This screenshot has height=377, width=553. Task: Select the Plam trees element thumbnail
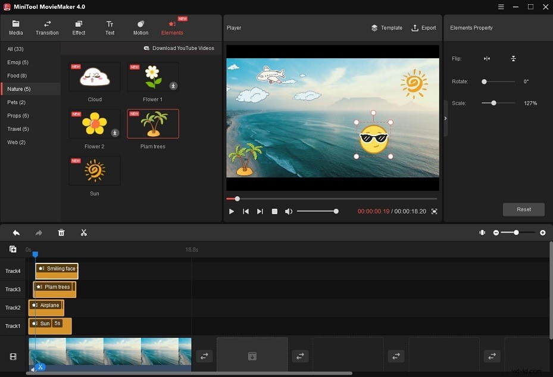pyautogui.click(x=152, y=123)
